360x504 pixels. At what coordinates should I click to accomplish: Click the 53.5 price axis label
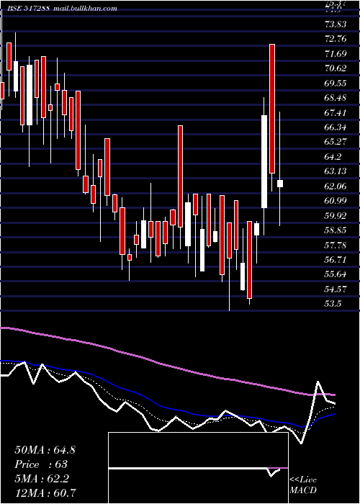point(333,304)
